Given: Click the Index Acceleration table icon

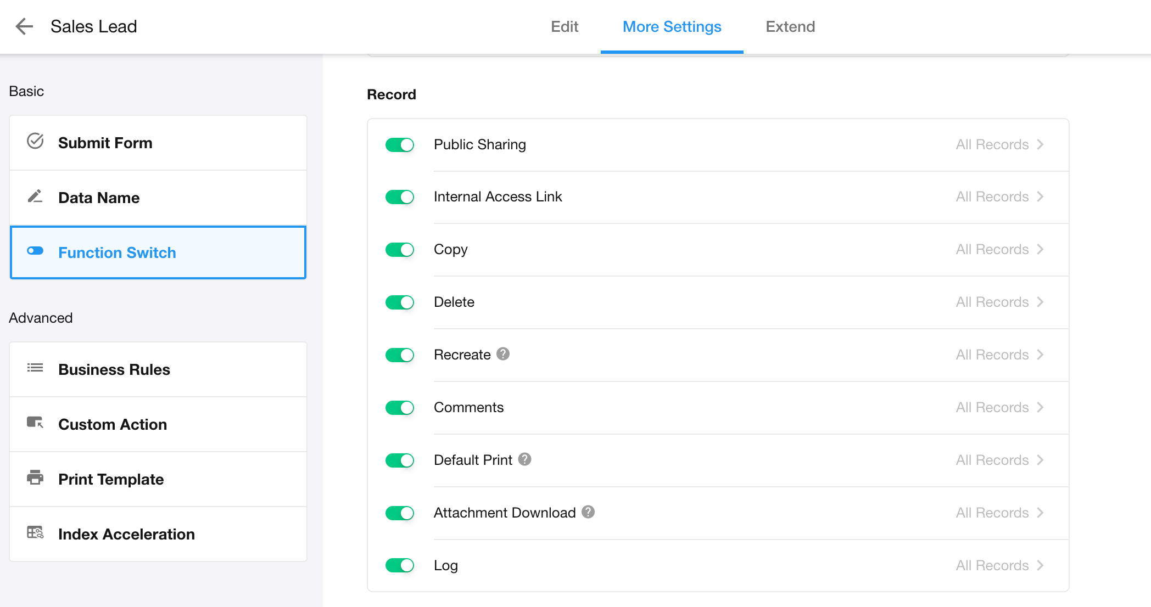Looking at the screenshot, I should point(35,533).
